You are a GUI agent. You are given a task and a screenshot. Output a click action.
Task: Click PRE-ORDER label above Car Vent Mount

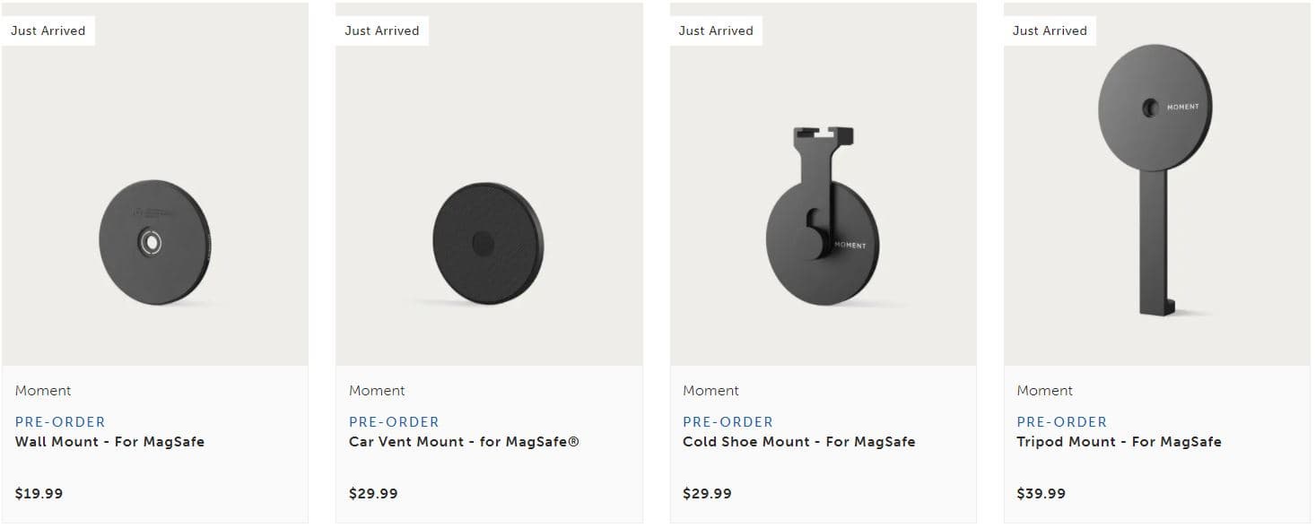click(x=394, y=421)
